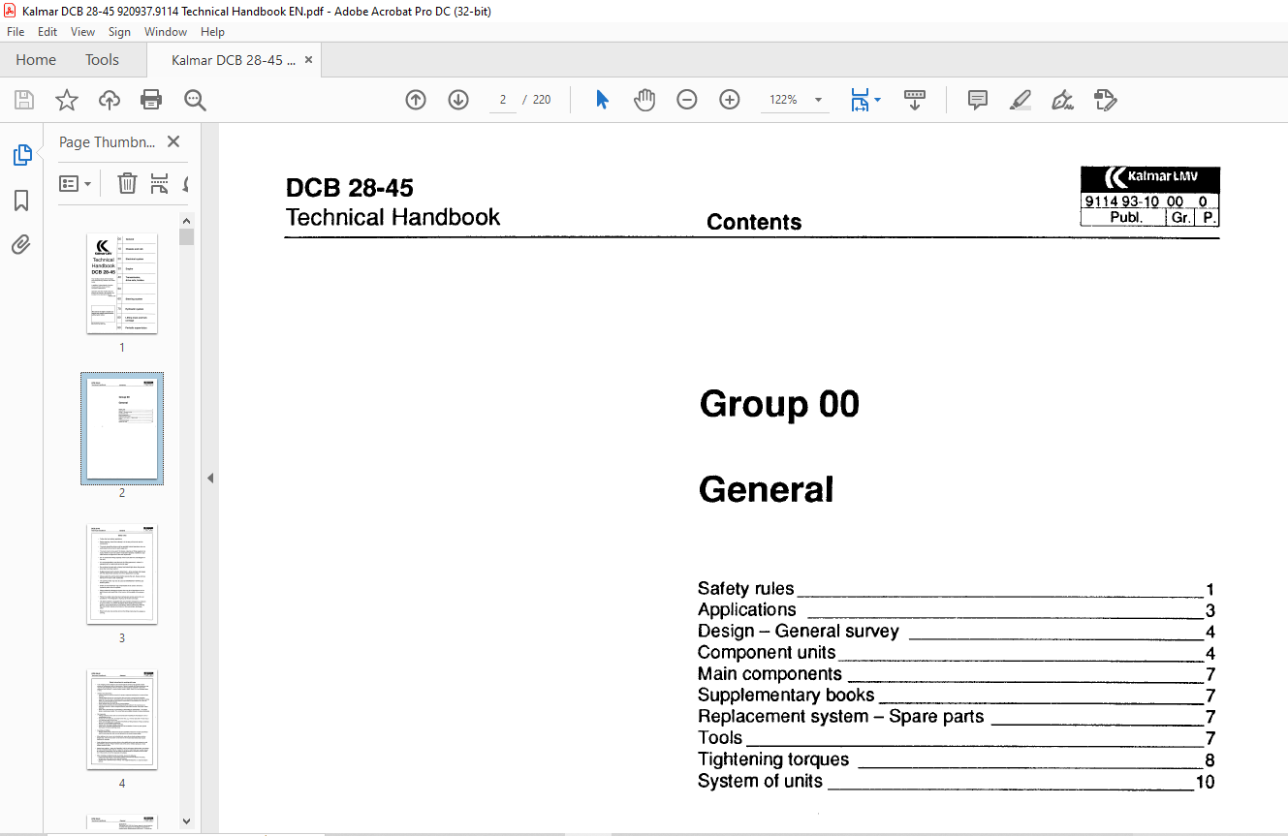Click the upload to cloud icon
Viewport: 1288px width, 836px height.
pos(110,100)
